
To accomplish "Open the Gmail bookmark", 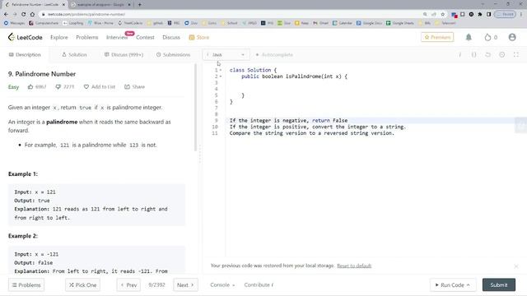I will (320, 23).
